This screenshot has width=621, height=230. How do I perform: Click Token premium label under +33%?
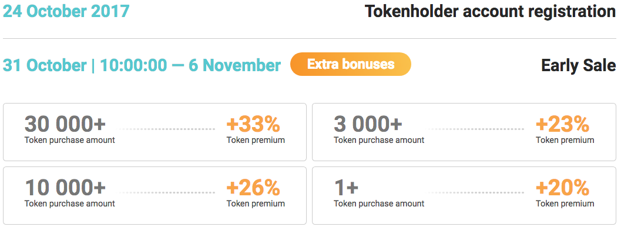pyautogui.click(x=256, y=140)
